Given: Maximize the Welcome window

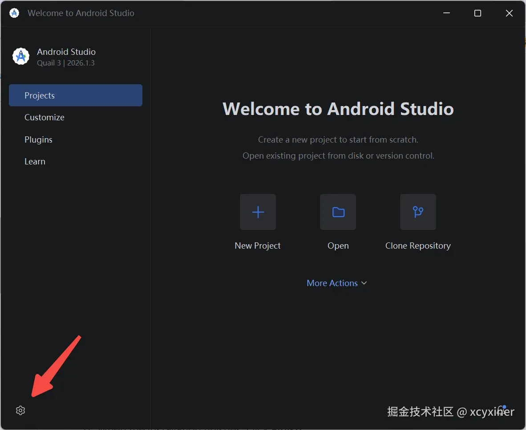Looking at the screenshot, I should click(477, 13).
